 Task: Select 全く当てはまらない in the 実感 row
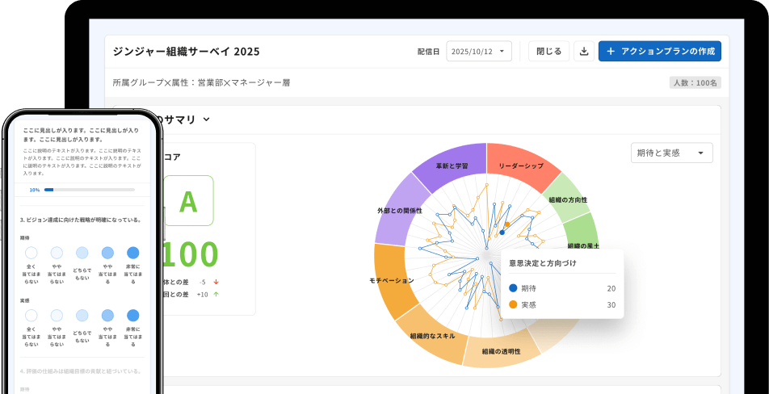click(32, 315)
